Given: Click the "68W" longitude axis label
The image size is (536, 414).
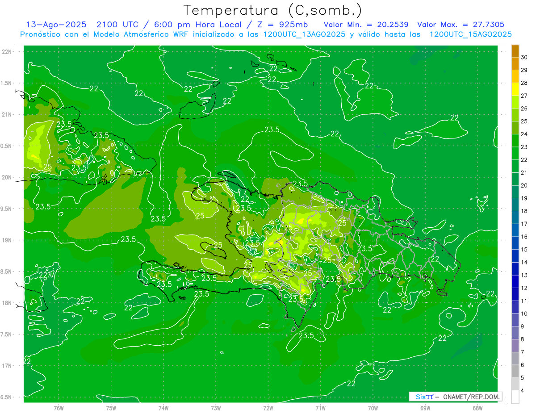Looking at the screenshot, I should 477,408.
